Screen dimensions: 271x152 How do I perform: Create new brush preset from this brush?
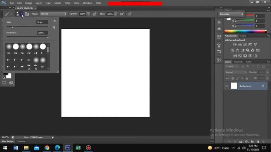[54, 27]
